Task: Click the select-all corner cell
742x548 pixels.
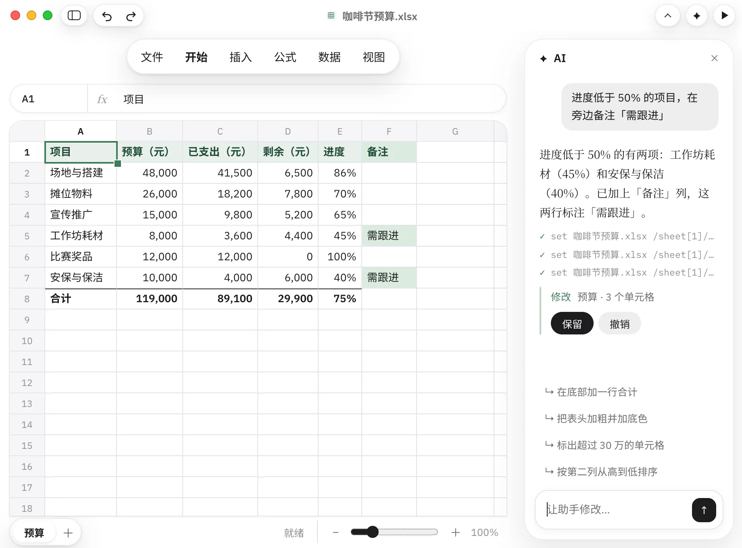Action: tap(27, 131)
